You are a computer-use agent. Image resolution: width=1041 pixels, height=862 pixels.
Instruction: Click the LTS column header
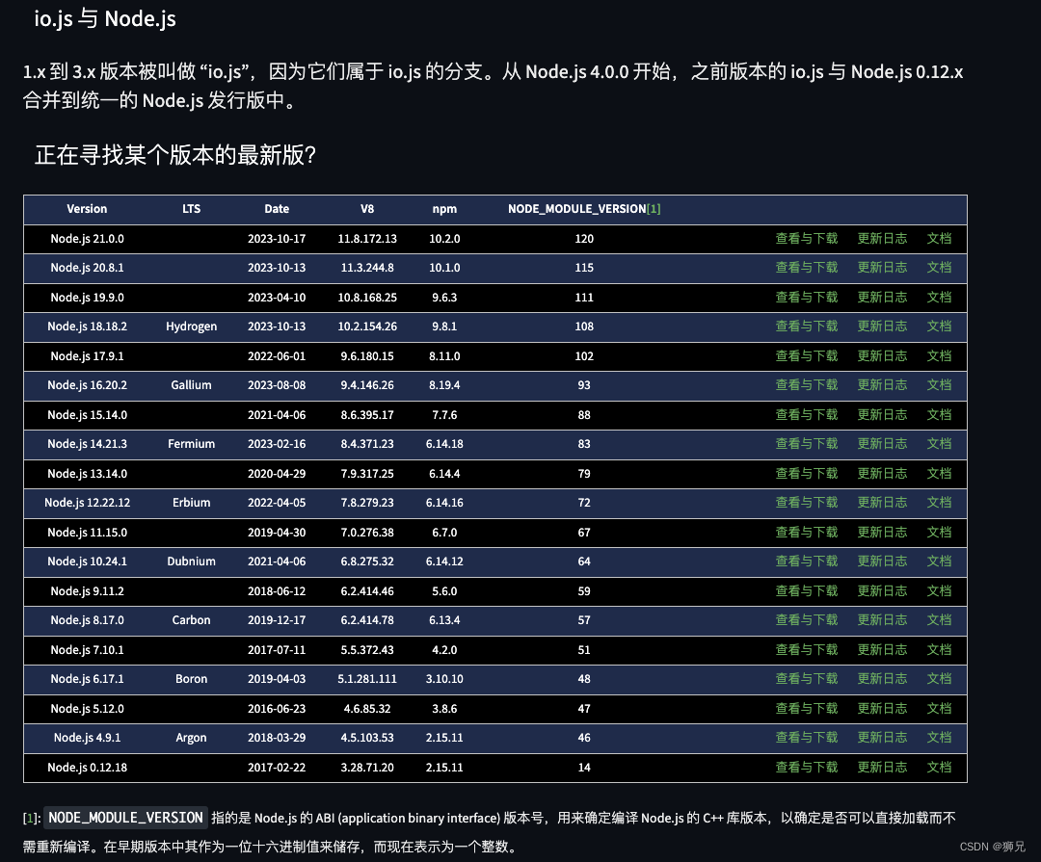[x=191, y=209]
